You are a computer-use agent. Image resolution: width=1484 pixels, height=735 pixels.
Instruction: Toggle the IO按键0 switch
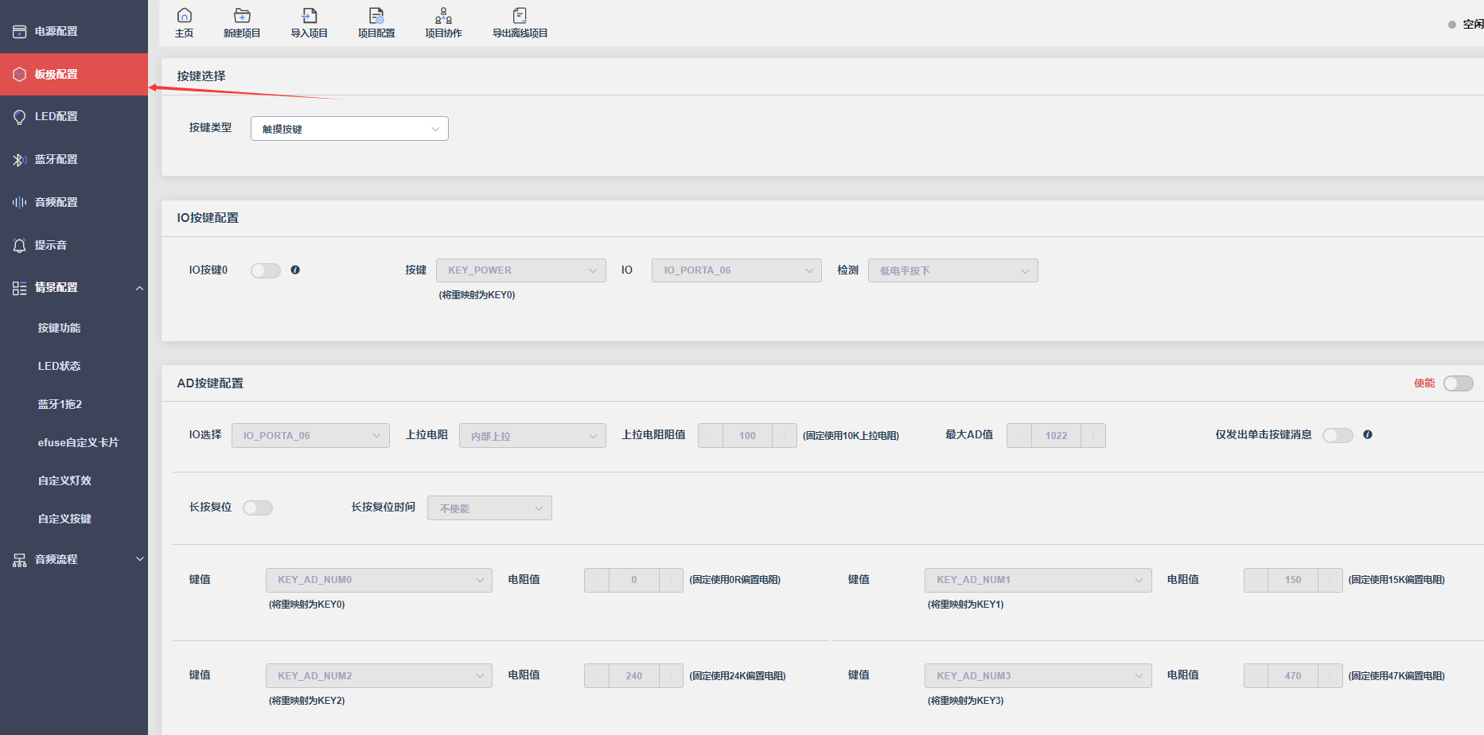point(266,270)
